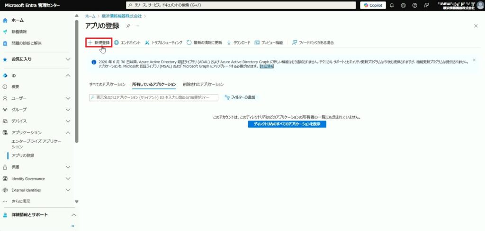The height and width of the screenshot is (231, 485).
Task: Open the Copilot button
Action: (x=373, y=5)
